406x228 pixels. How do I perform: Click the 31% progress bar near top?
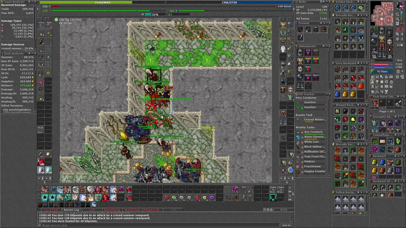pyautogui.click(x=155, y=15)
